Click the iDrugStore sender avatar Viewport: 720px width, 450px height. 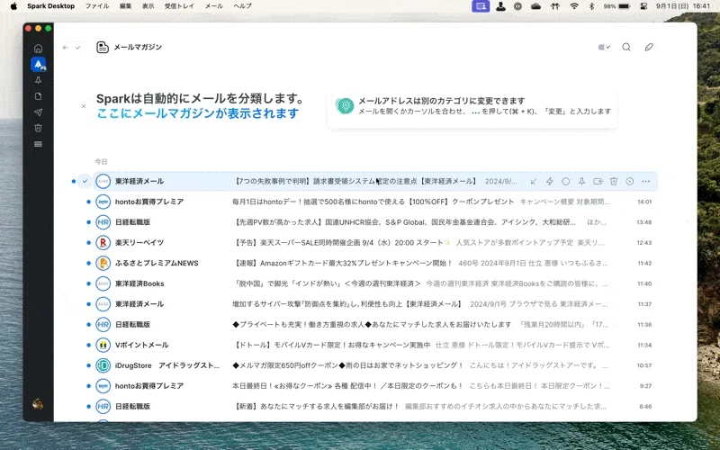click(103, 365)
